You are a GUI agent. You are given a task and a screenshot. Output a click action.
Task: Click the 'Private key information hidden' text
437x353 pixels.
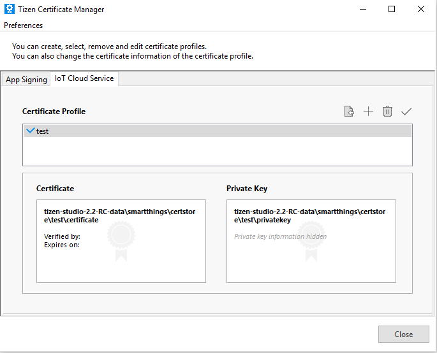[280, 236]
